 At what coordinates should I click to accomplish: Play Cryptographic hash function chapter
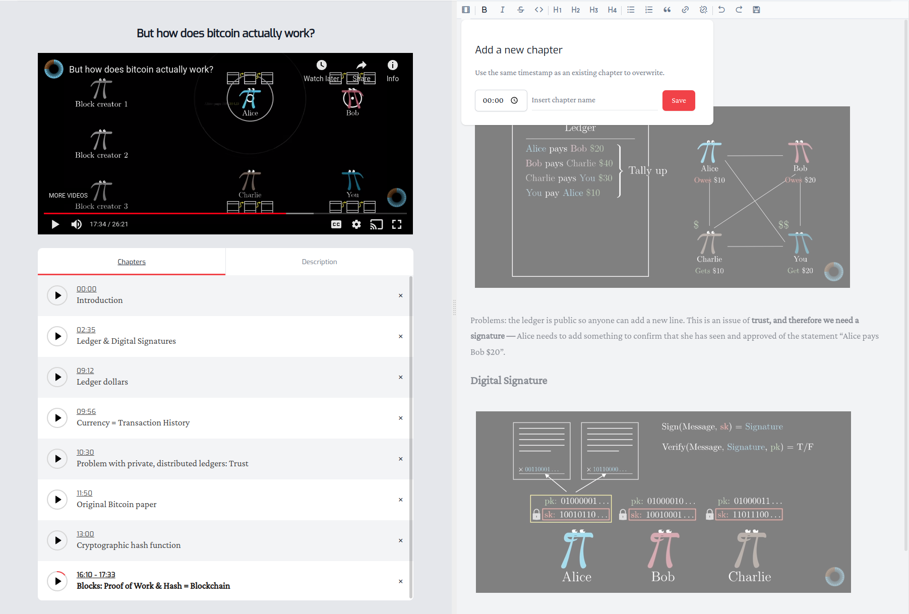click(x=57, y=540)
